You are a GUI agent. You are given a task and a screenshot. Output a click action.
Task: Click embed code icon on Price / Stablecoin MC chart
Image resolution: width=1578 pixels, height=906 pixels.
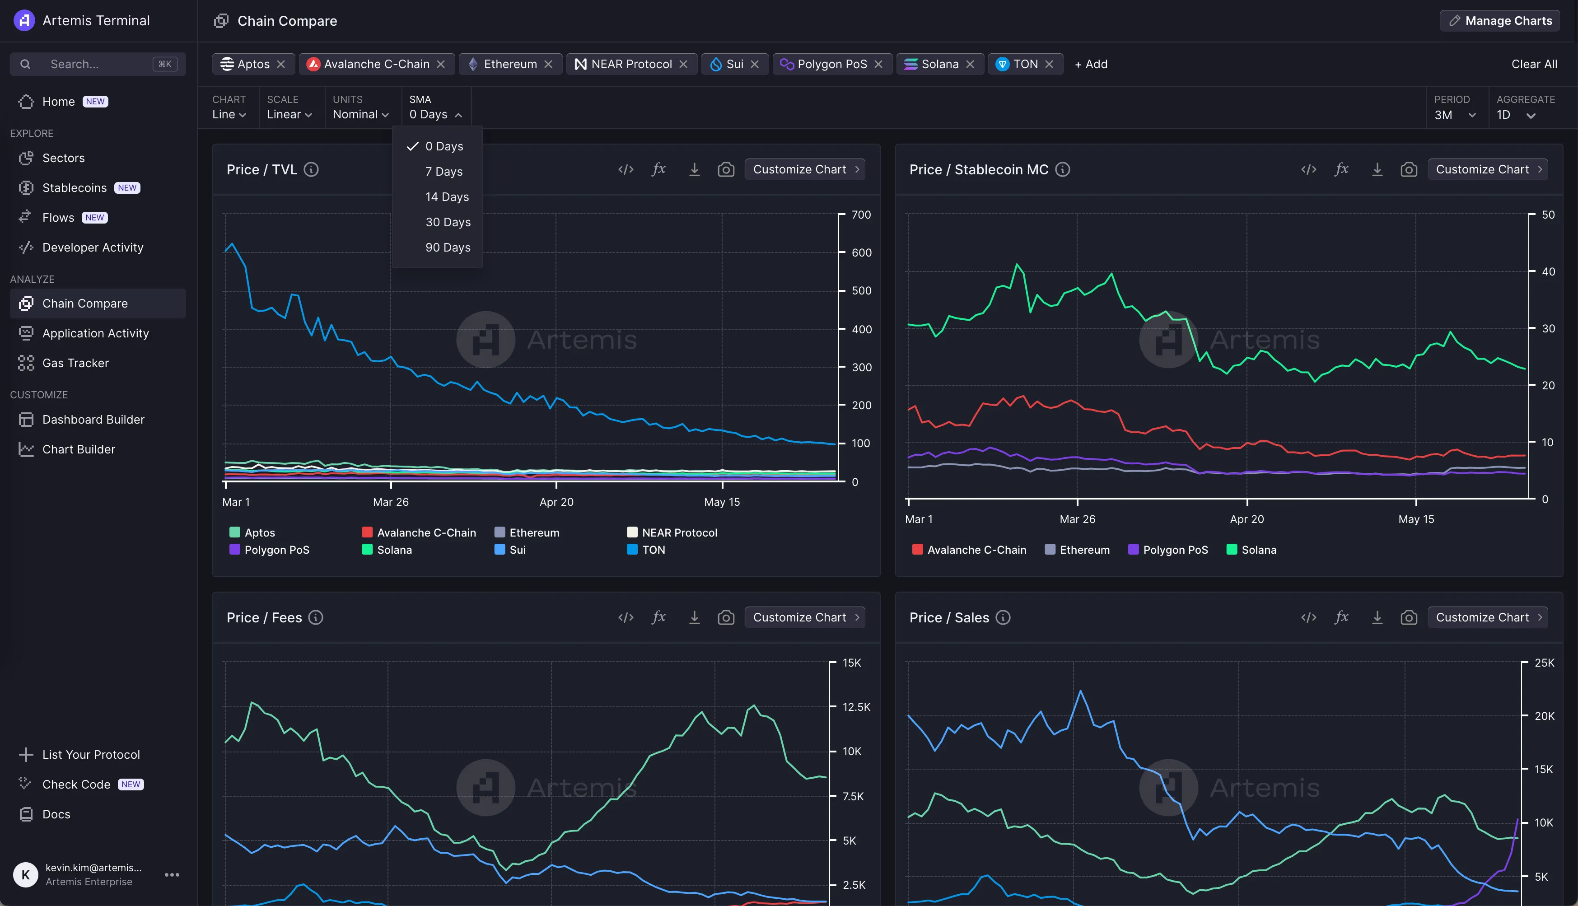click(1308, 170)
